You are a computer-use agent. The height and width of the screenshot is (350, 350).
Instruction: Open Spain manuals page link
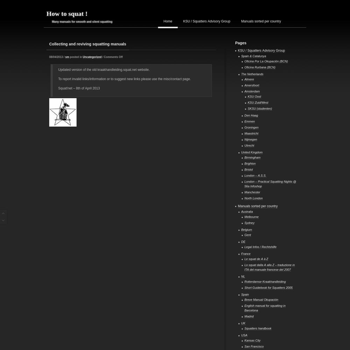245,295
